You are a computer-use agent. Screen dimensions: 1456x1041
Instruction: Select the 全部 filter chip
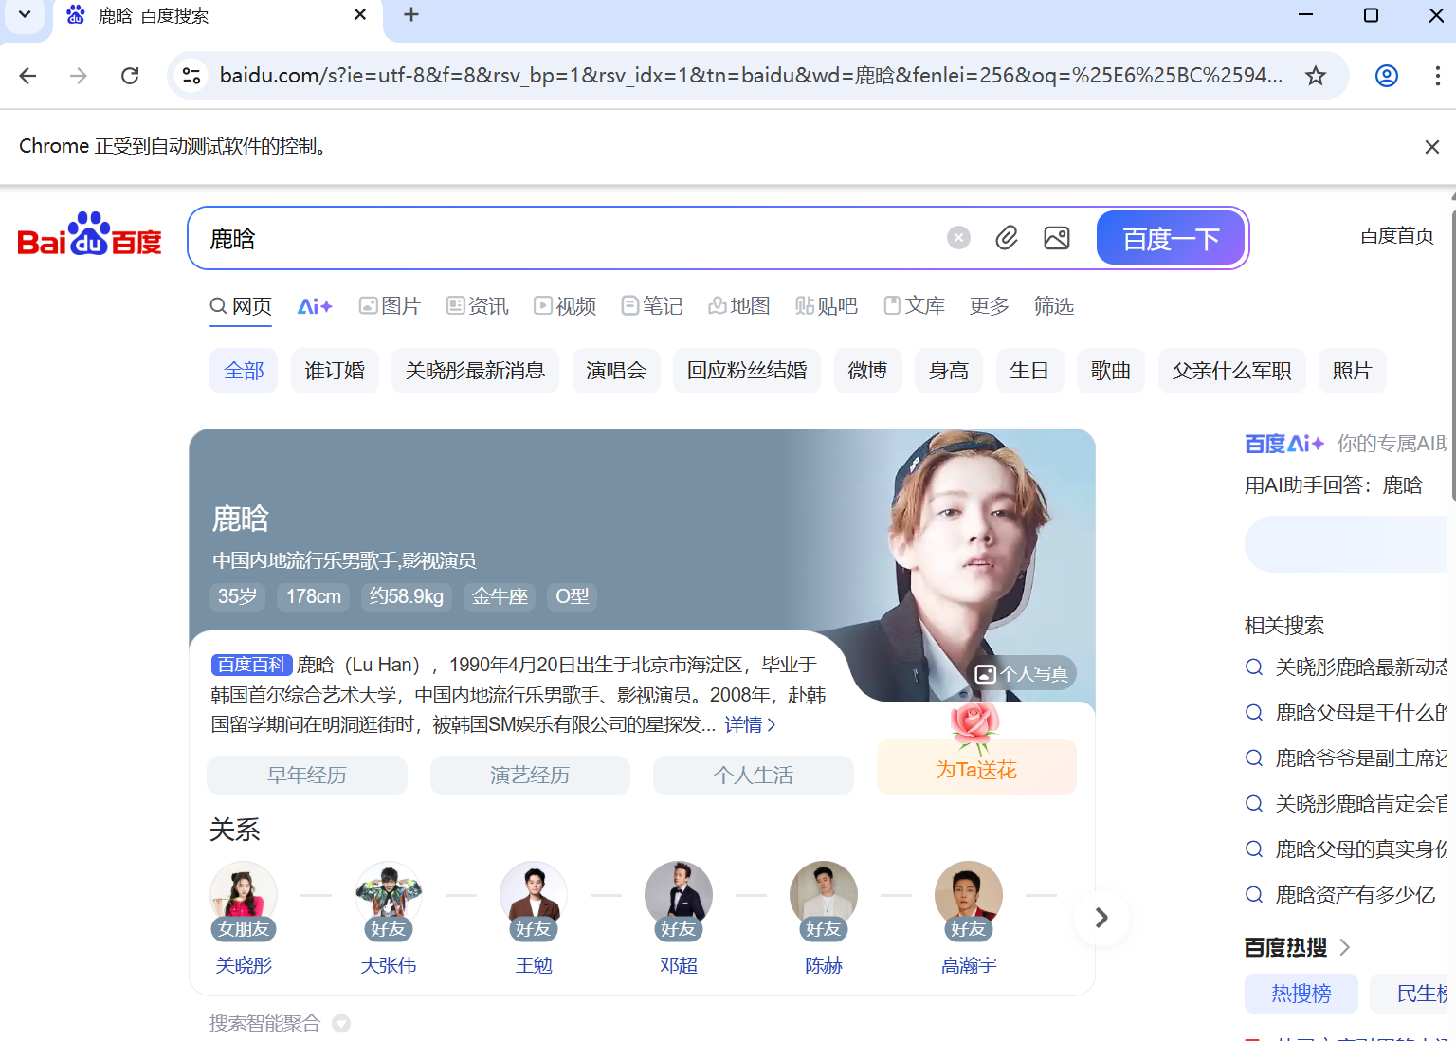[244, 371]
